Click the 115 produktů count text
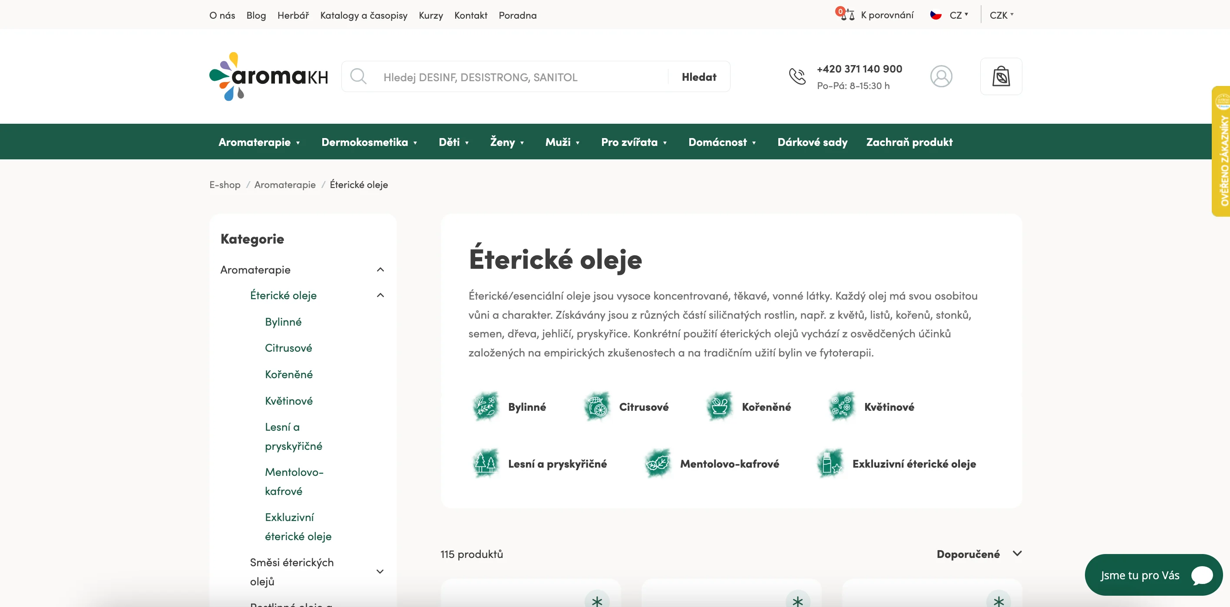The image size is (1230, 607). (x=472, y=554)
